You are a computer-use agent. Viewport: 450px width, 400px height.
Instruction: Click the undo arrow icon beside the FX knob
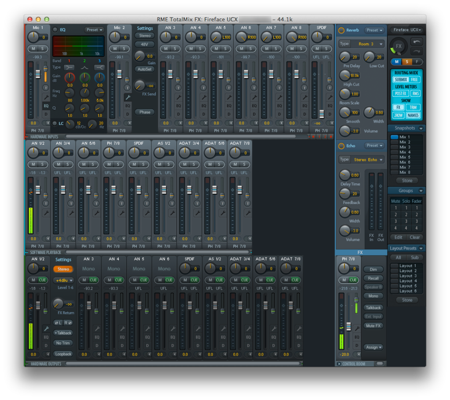point(417,42)
